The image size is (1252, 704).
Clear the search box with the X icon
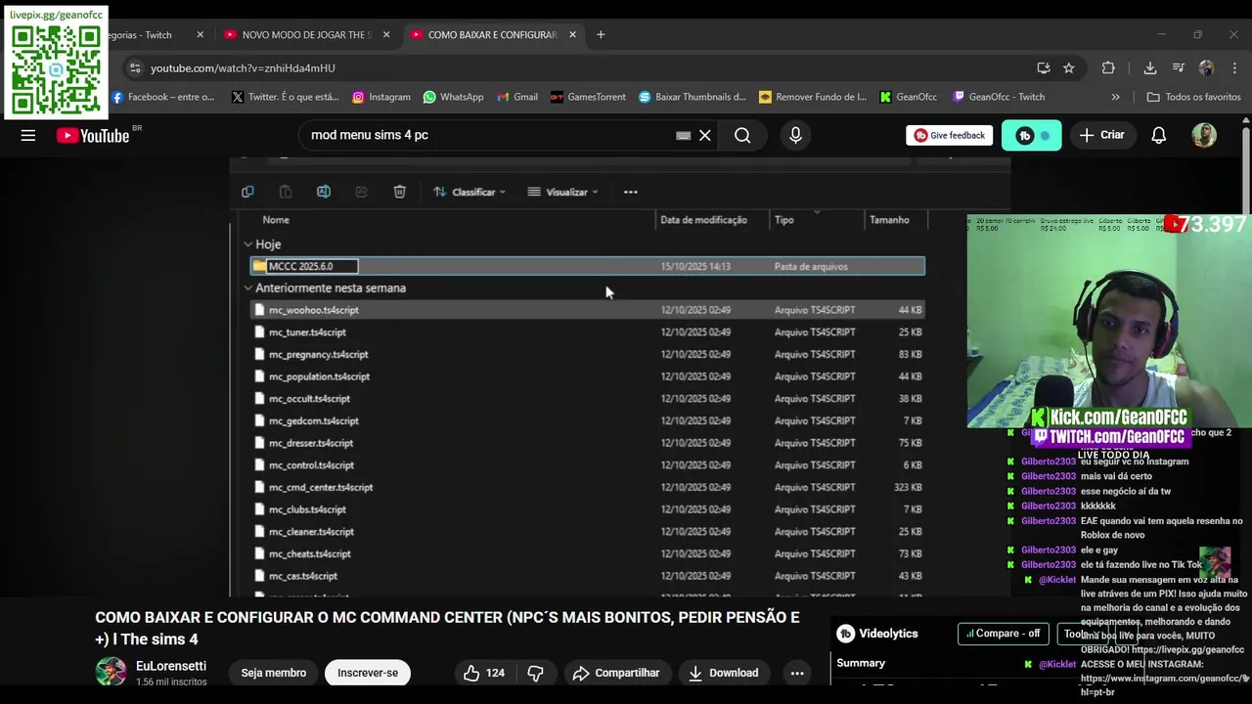pos(704,136)
